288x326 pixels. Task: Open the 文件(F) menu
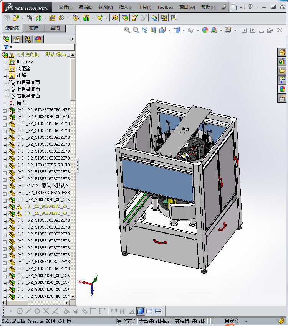click(x=65, y=7)
